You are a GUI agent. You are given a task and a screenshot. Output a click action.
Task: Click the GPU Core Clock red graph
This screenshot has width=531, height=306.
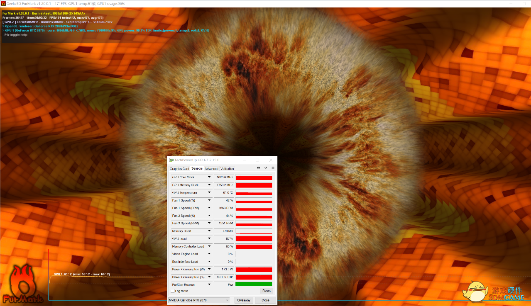pos(254,177)
